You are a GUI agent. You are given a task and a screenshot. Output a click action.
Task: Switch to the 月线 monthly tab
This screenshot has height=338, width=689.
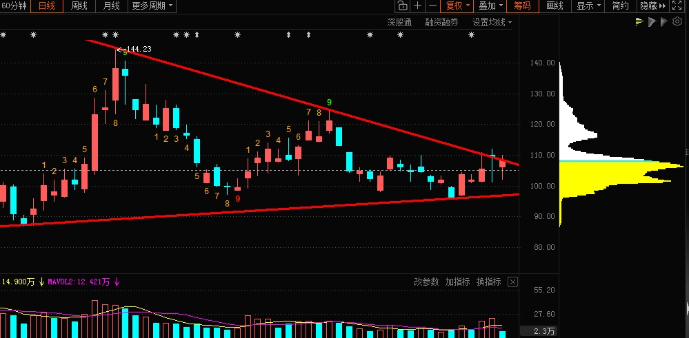(111, 6)
